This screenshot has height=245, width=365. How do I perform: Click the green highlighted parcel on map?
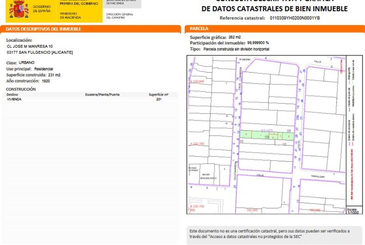267,135
